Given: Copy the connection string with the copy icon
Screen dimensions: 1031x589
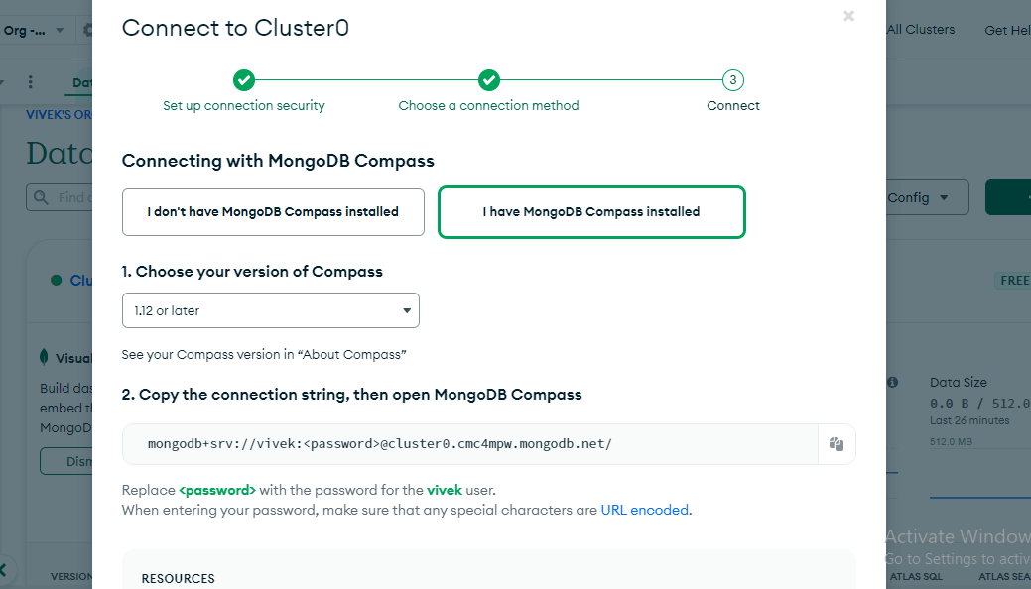Looking at the screenshot, I should click(836, 444).
